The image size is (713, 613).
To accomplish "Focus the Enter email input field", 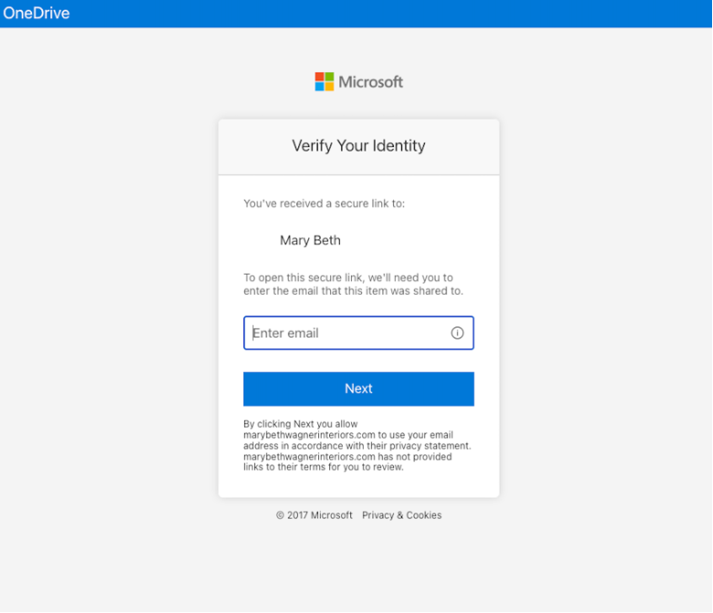I will click(358, 333).
